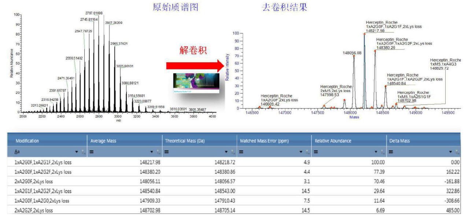This screenshot has height=217, width=465.
Task: Click deconvoluted peak mass label 148217.98
Action: tap(374, 31)
